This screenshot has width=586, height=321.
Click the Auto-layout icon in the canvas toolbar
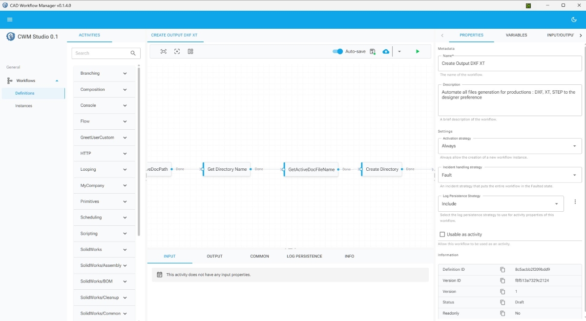[x=190, y=51]
